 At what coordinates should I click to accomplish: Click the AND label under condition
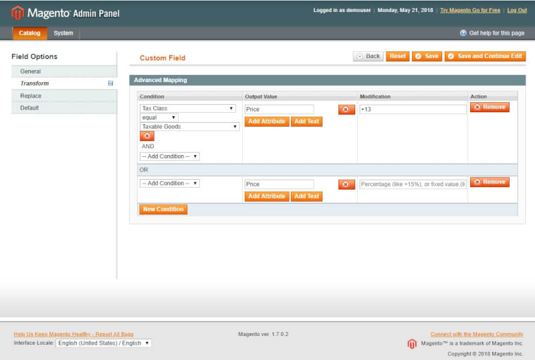(x=148, y=146)
